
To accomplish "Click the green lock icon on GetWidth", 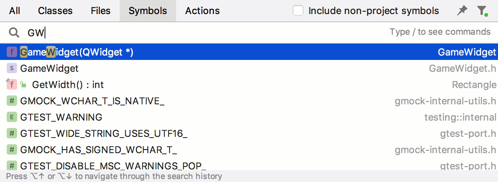I will tap(23, 85).
